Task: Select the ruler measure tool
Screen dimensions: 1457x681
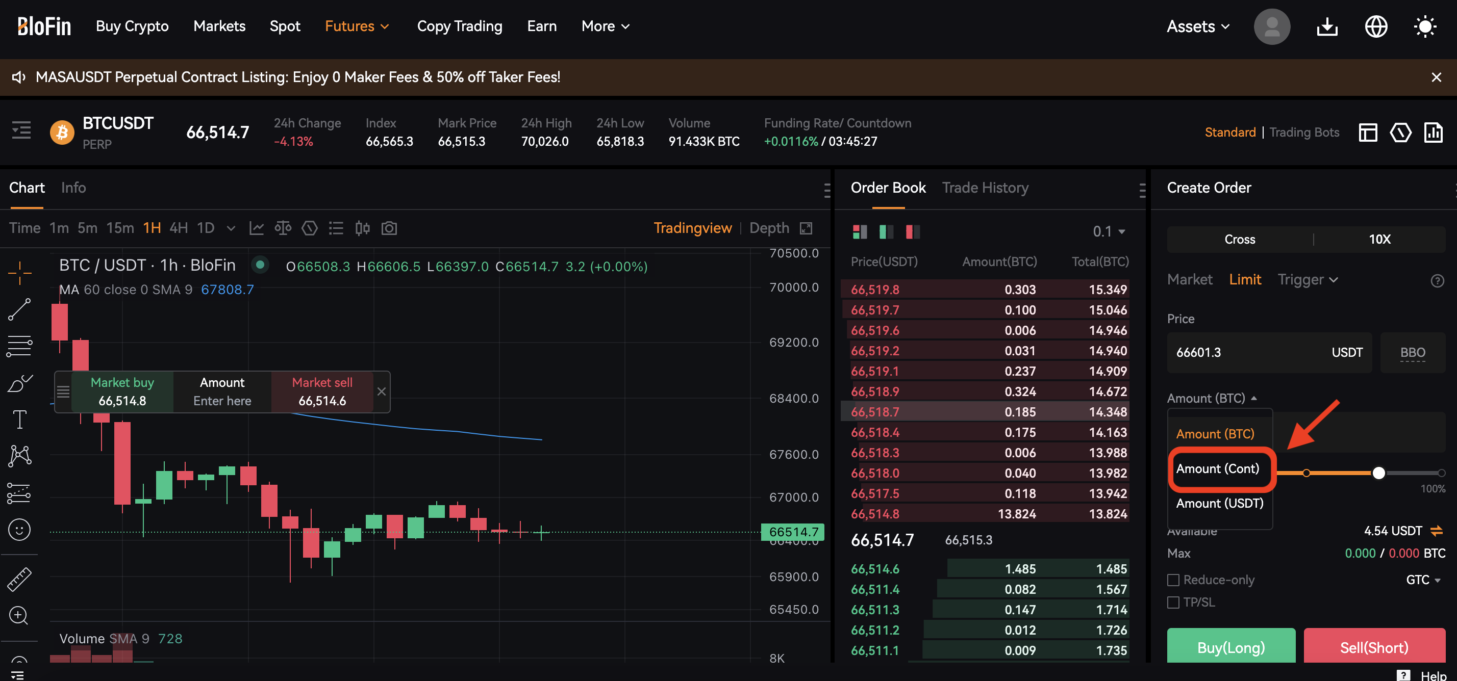Action: click(20, 579)
